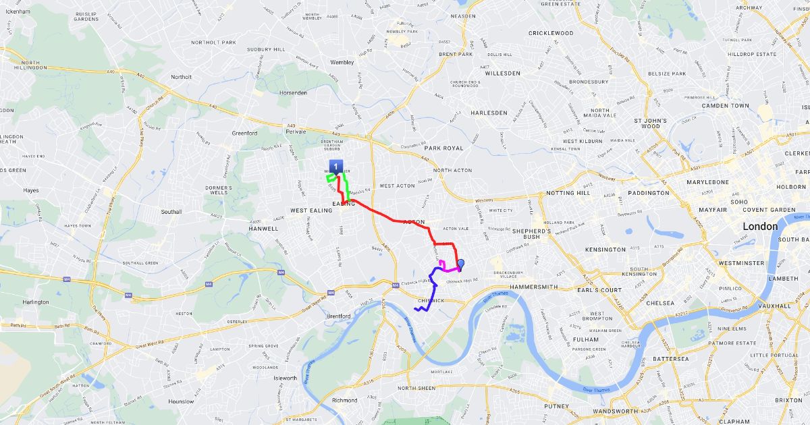Click the Wembley place label
The height and width of the screenshot is (425, 810).
coord(342,62)
